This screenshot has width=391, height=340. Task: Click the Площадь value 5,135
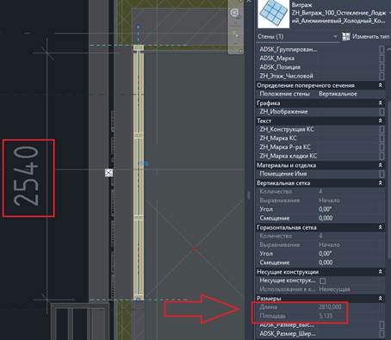pos(326,316)
